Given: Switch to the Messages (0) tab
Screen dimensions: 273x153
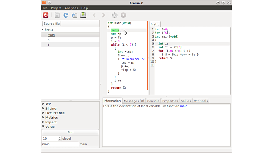Looking at the screenshot, I should coord(134,101).
